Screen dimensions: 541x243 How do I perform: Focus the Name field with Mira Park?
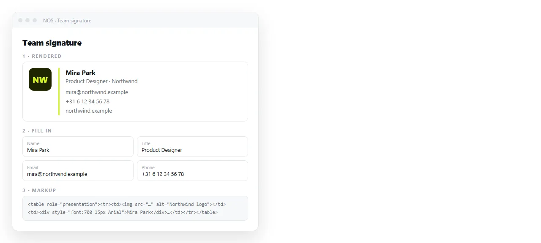click(78, 146)
